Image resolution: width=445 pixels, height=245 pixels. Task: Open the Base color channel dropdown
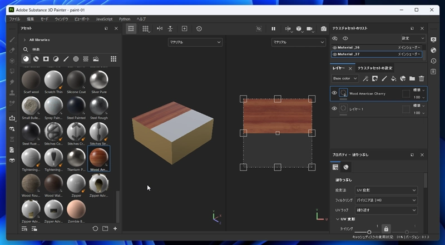pos(345,78)
